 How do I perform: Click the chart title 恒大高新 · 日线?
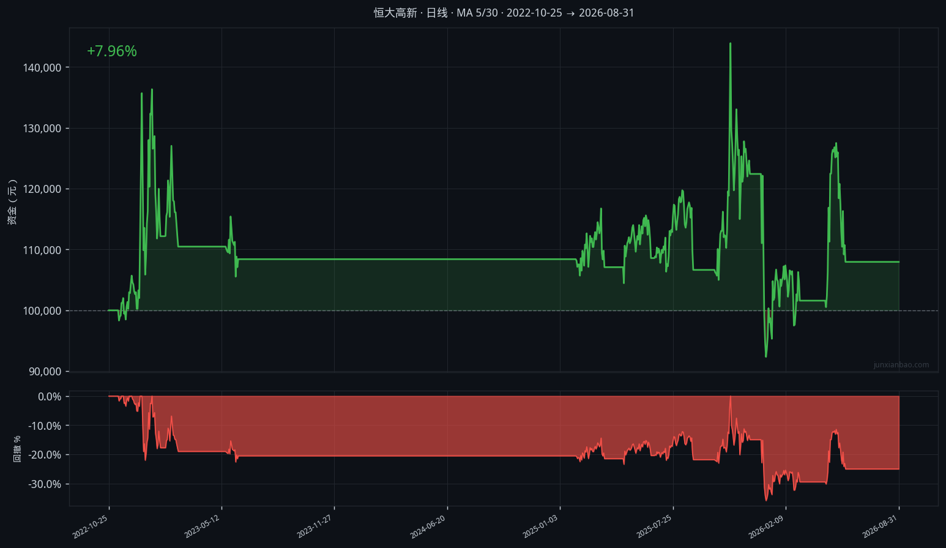tap(411, 13)
